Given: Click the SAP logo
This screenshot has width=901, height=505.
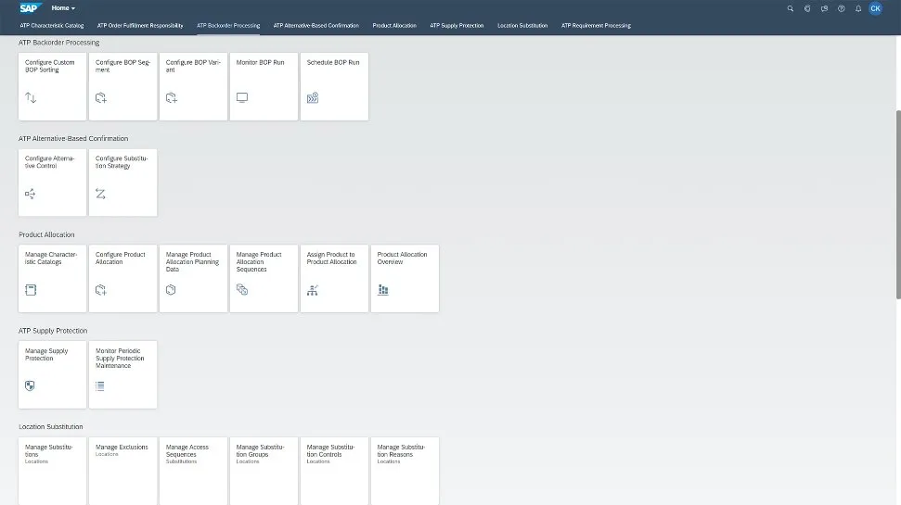Looking at the screenshot, I should coord(30,8).
